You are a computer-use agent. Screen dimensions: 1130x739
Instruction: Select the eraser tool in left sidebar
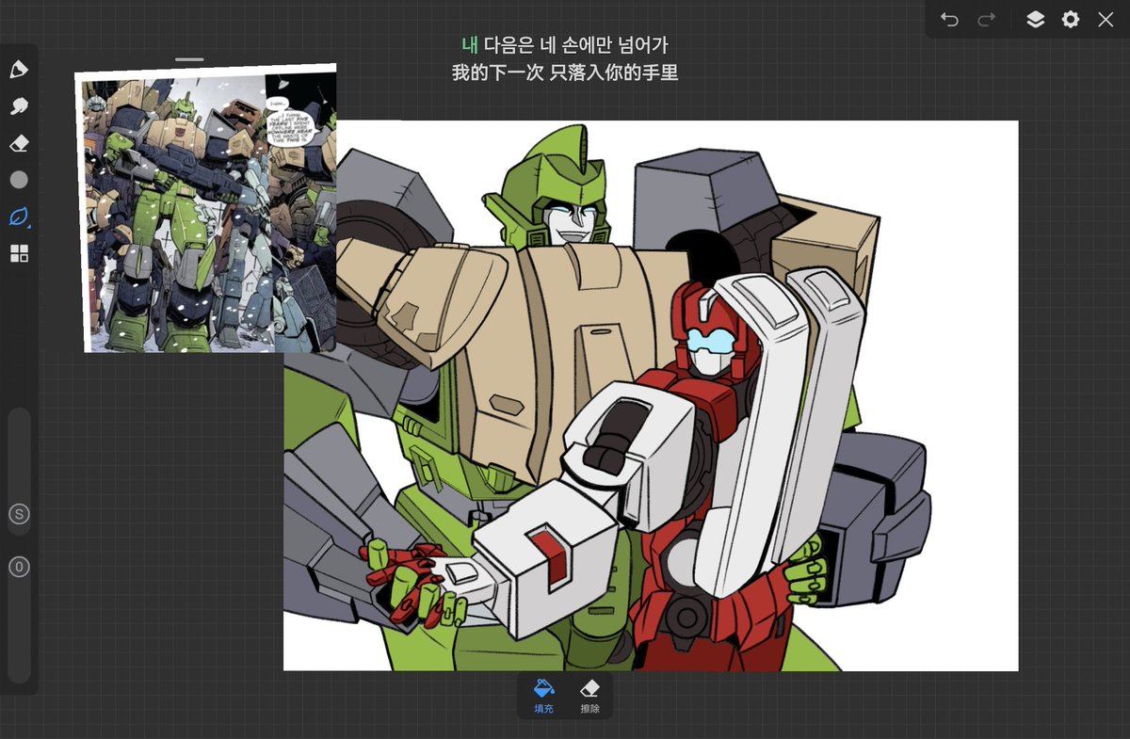[19, 143]
